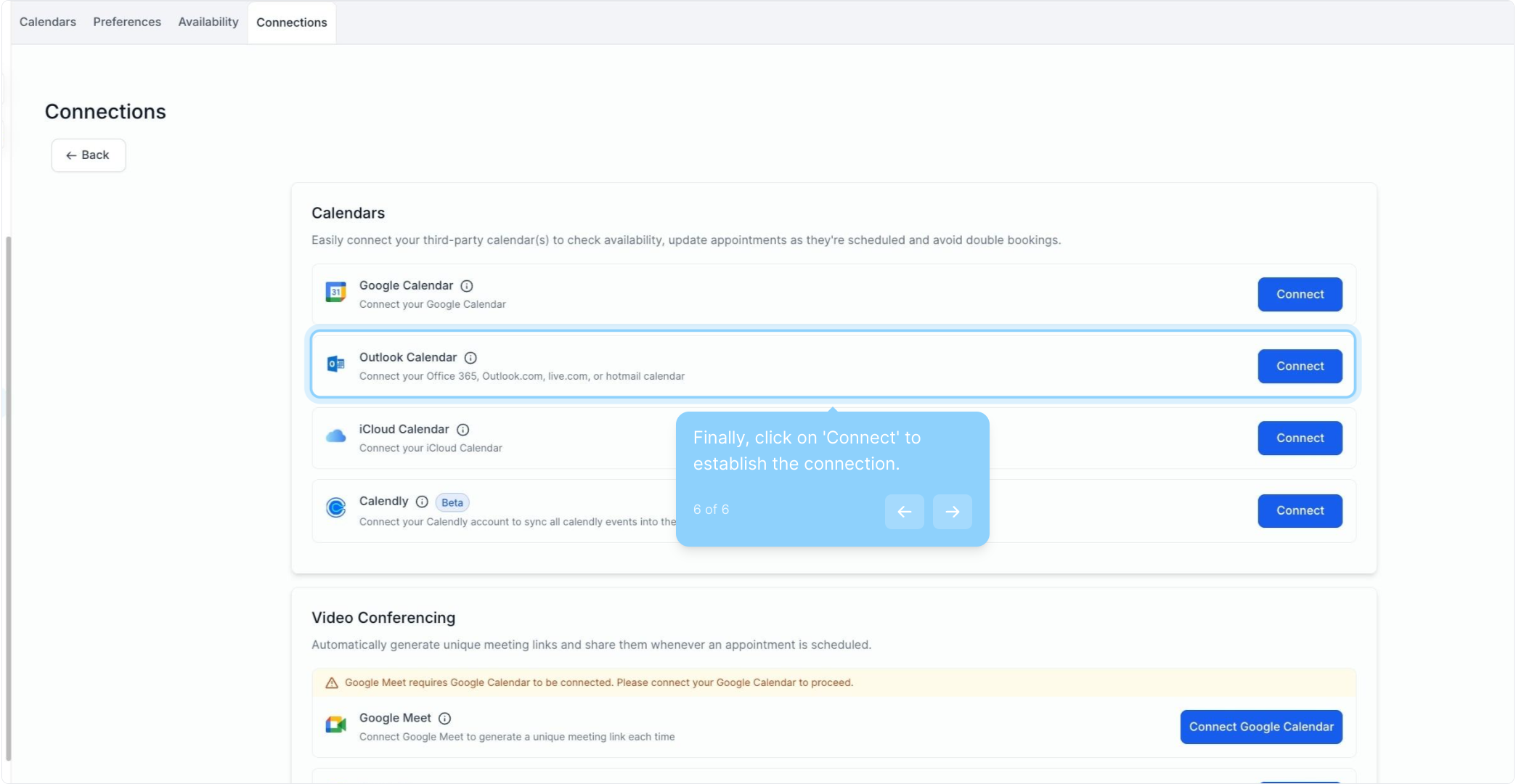The image size is (1516, 784).
Task: Go to previous tour step arrow
Action: click(904, 512)
